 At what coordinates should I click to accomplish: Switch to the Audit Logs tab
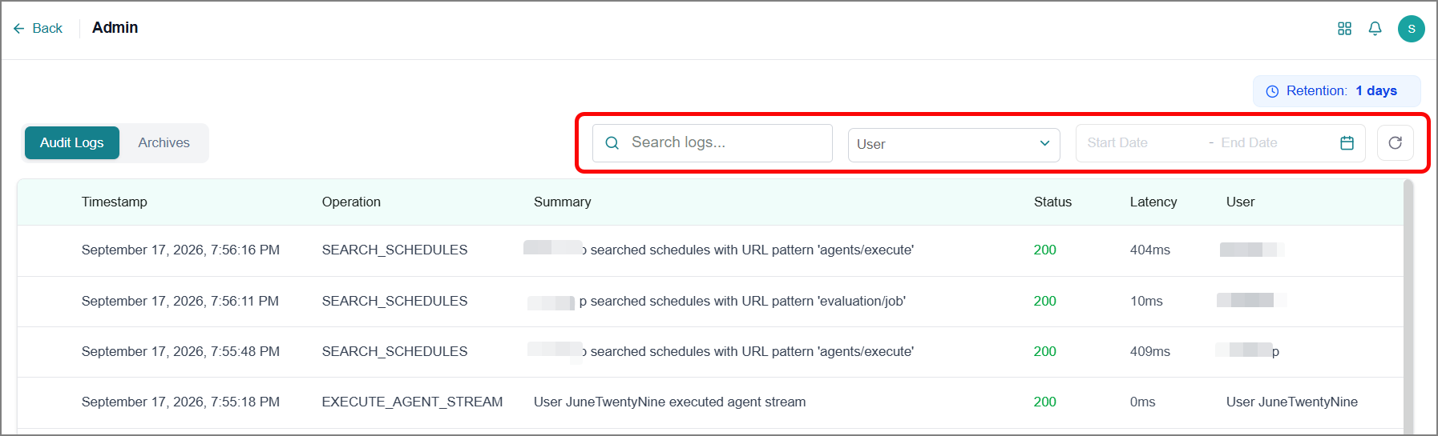click(x=72, y=143)
